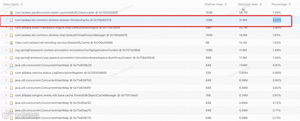Image resolution: width=300 pixels, height=121 pixels.
Task: Expand the LogDescriptionRegister row
Action: pyautogui.click(x=6, y=73)
